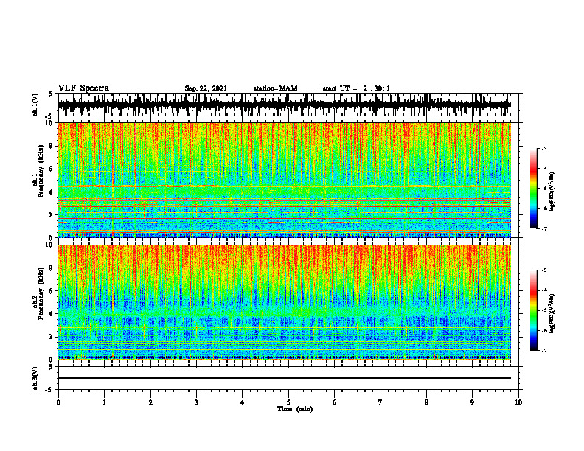Click the "-7" label on ch.2 colorbar
The height and width of the screenshot is (451, 584).
click(x=543, y=351)
